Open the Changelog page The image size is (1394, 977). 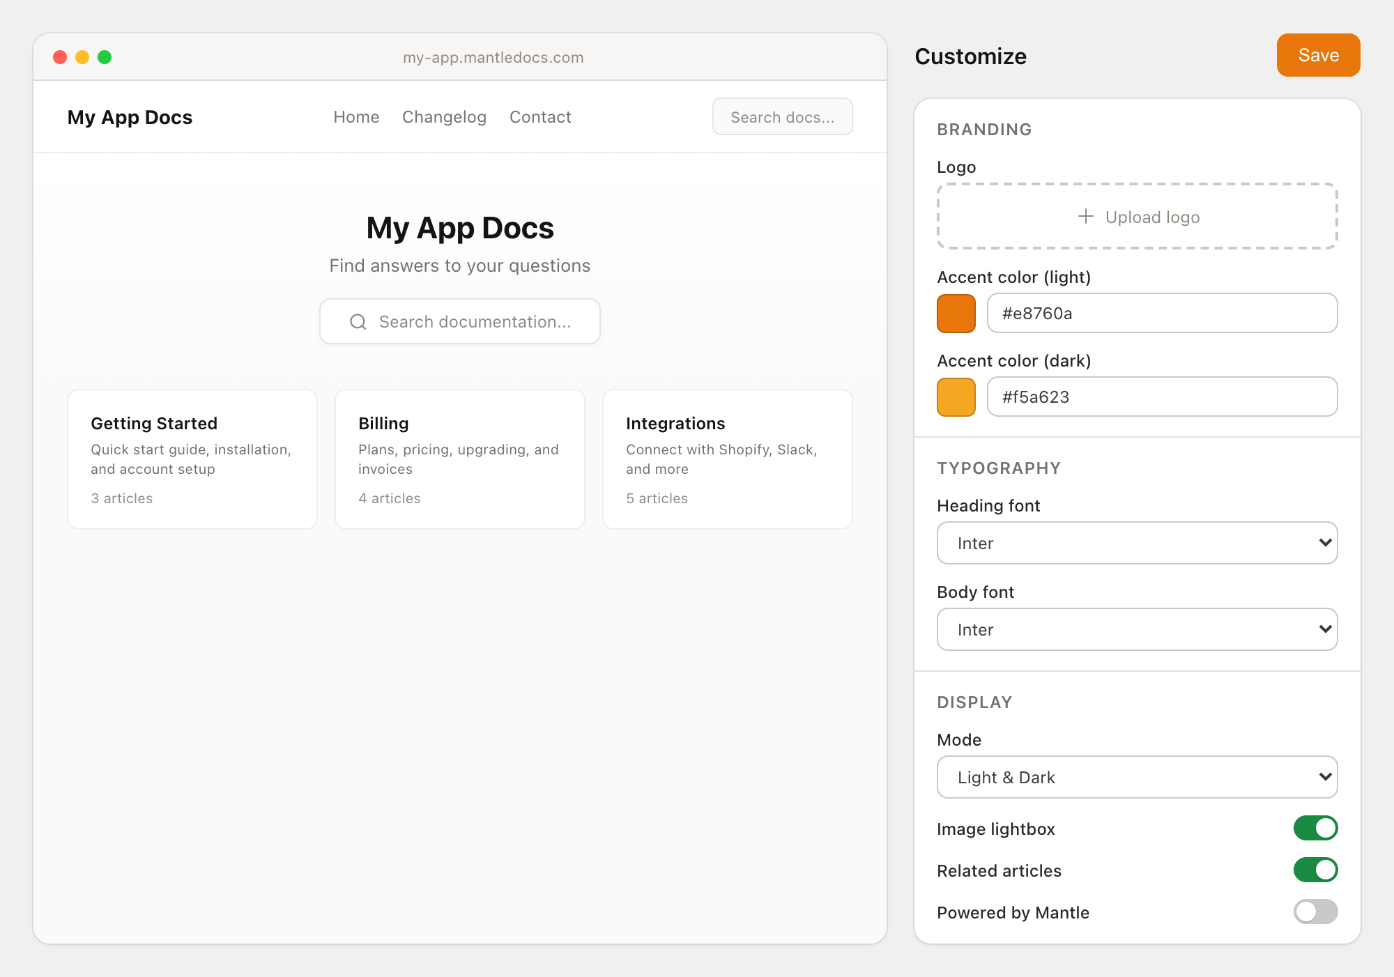point(444,116)
